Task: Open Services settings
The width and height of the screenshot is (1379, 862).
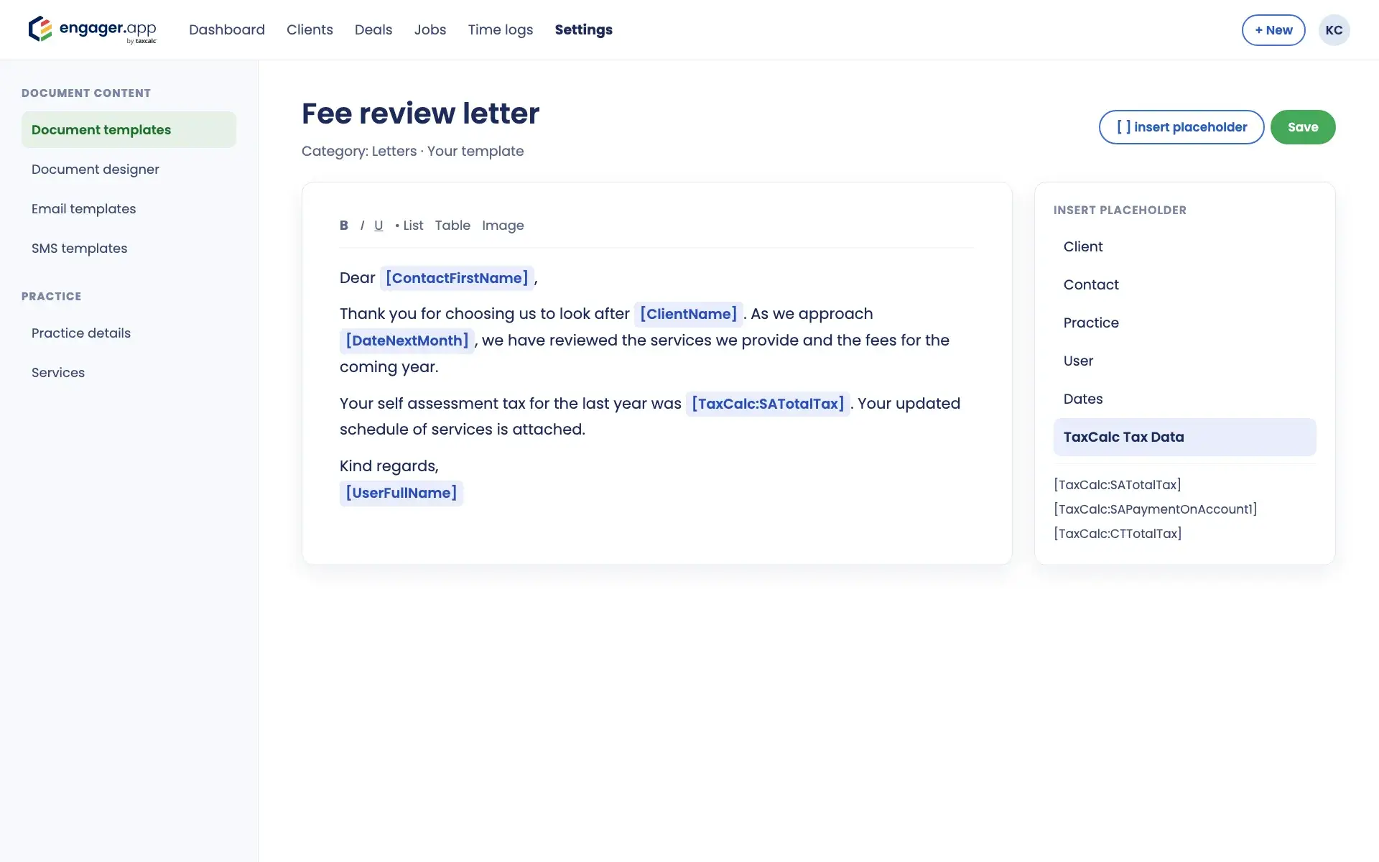Action: (129, 373)
